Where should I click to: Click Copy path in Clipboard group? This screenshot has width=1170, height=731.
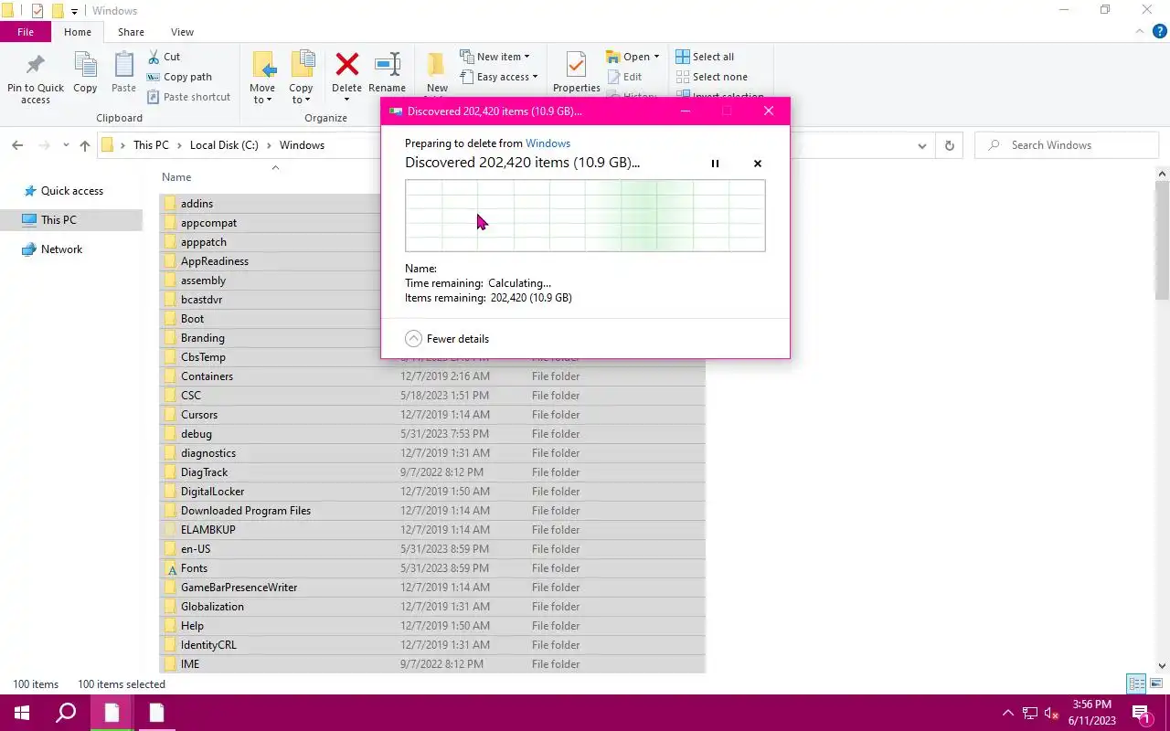(179, 77)
